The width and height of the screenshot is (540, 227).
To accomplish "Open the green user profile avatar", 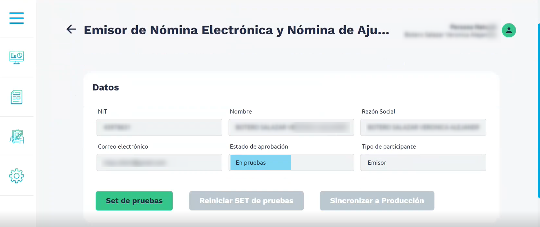I will click(509, 30).
